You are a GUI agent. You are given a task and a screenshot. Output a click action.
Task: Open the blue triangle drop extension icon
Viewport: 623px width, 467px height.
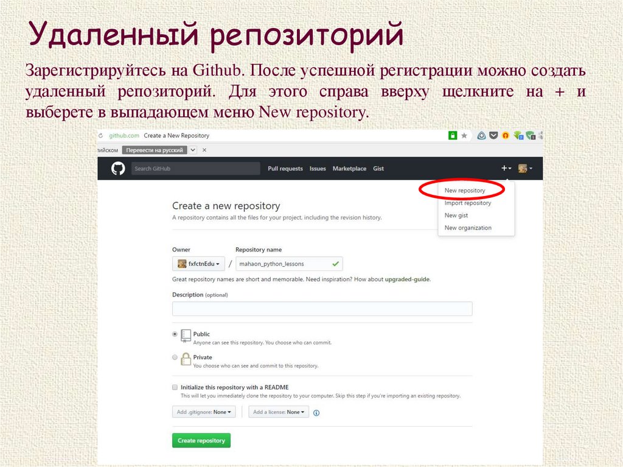pyautogui.click(x=481, y=136)
